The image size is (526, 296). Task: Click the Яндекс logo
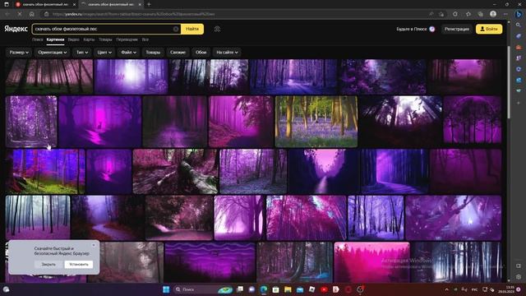pos(16,29)
